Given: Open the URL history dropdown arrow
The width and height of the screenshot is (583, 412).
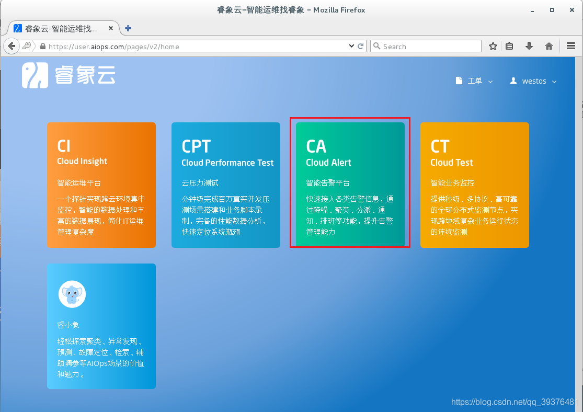Looking at the screenshot, I should point(351,46).
